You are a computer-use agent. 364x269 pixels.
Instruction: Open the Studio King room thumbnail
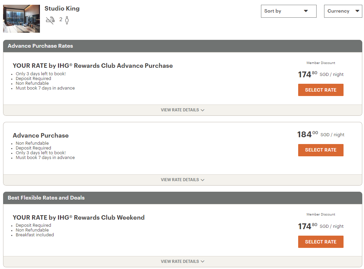click(21, 19)
